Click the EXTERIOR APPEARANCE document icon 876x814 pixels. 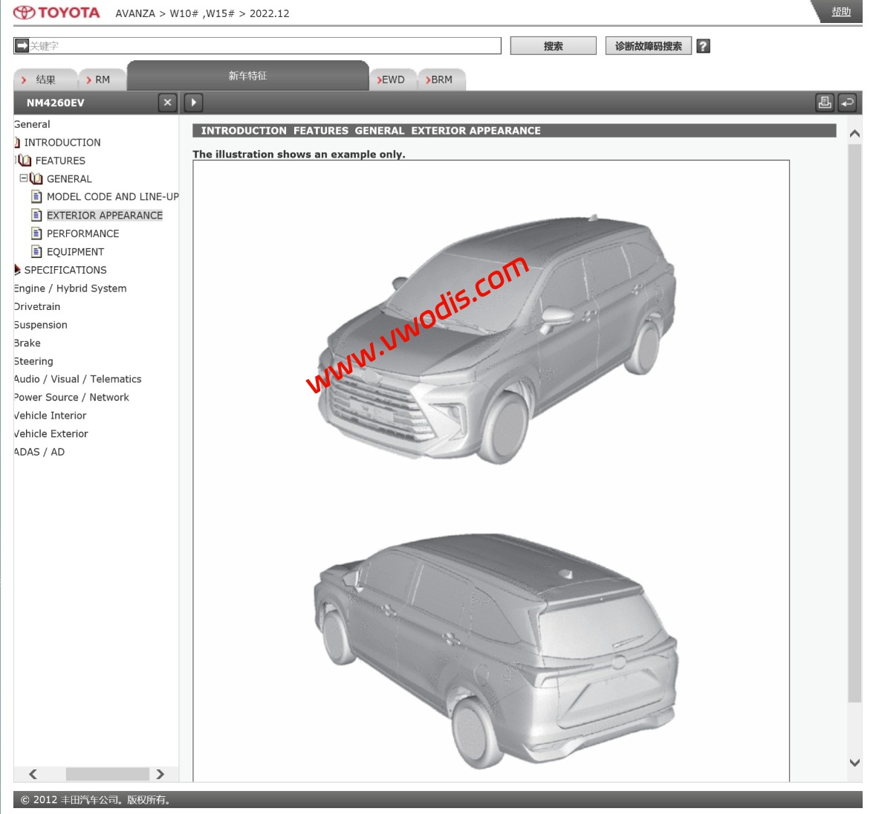pos(35,215)
